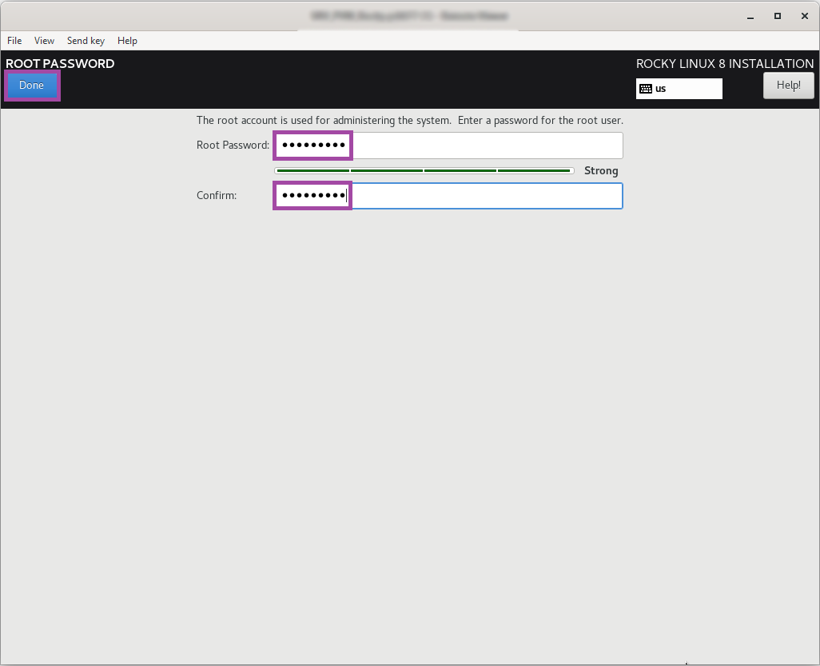The image size is (820, 666).
Task: Click the root account description text
Action: 410,121
